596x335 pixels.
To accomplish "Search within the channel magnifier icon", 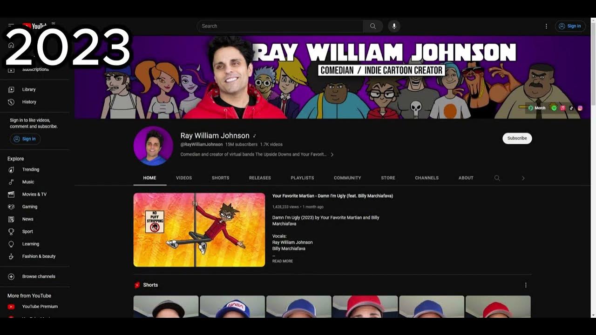I will point(497,178).
